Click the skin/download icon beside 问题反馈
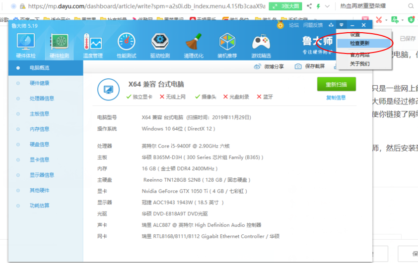Viewport: 418px width, 263px height. click(x=331, y=25)
